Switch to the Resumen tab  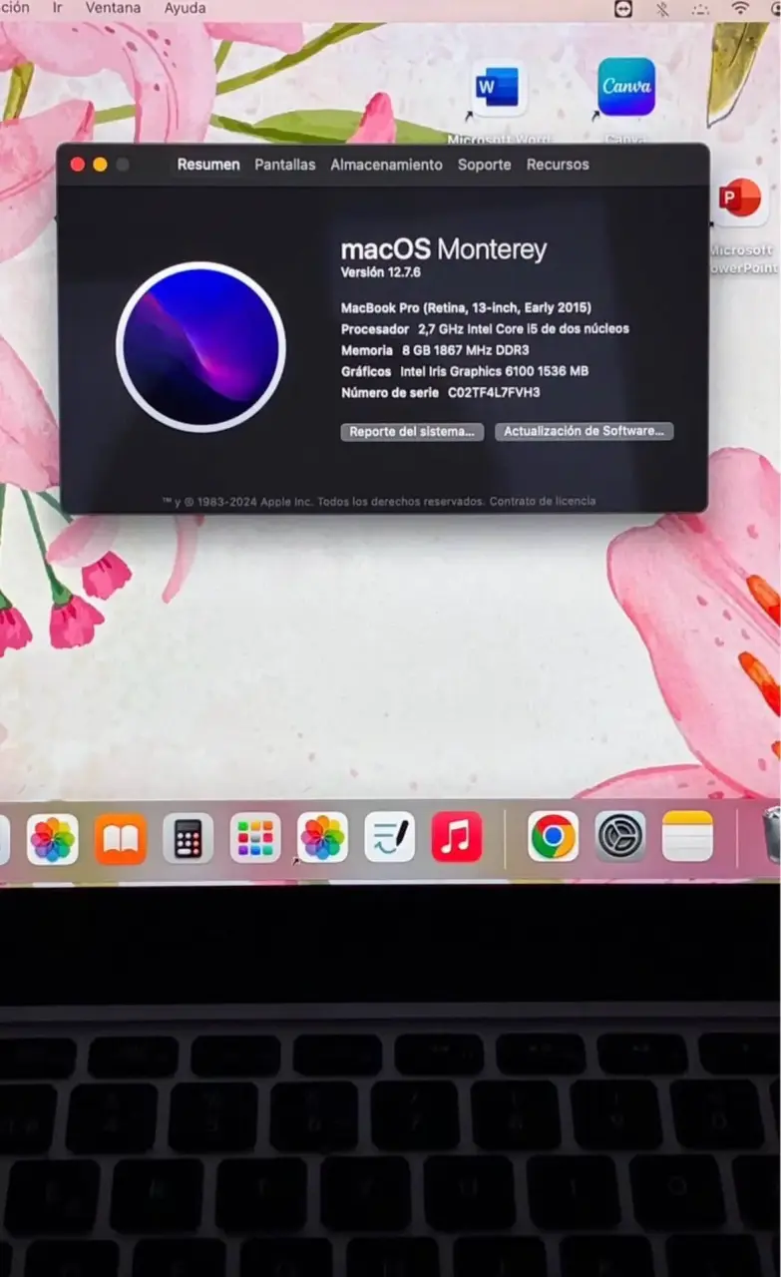(x=208, y=165)
